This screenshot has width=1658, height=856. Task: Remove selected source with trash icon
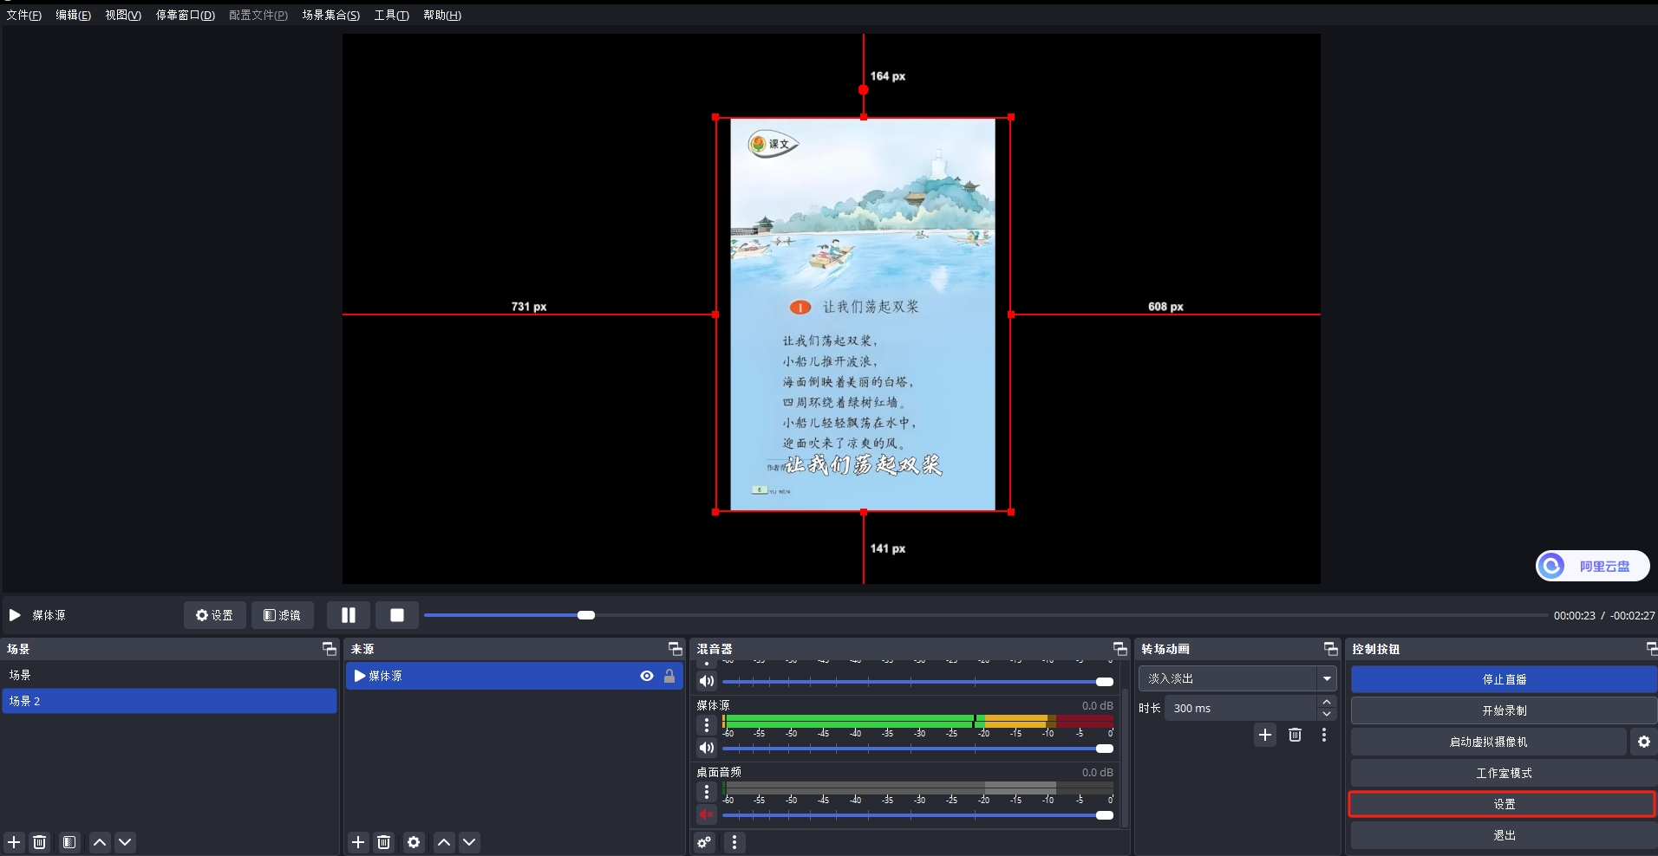(x=384, y=842)
